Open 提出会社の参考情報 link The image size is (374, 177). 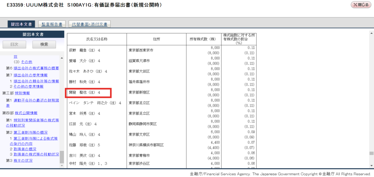(31, 75)
